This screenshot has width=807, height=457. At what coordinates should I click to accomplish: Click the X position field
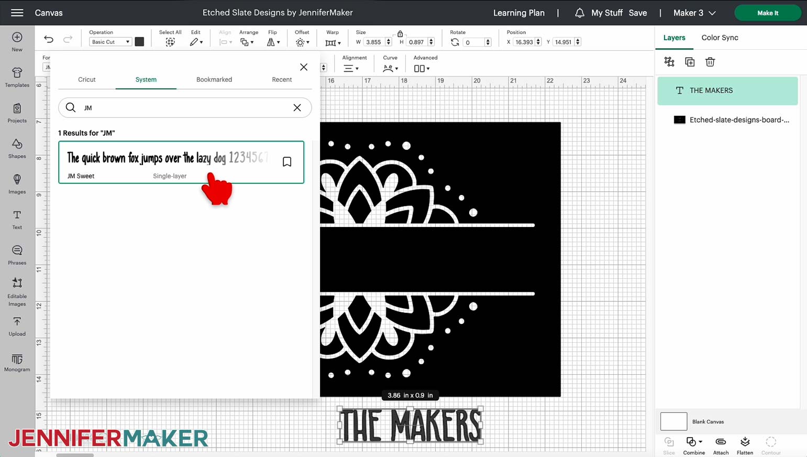tap(524, 42)
